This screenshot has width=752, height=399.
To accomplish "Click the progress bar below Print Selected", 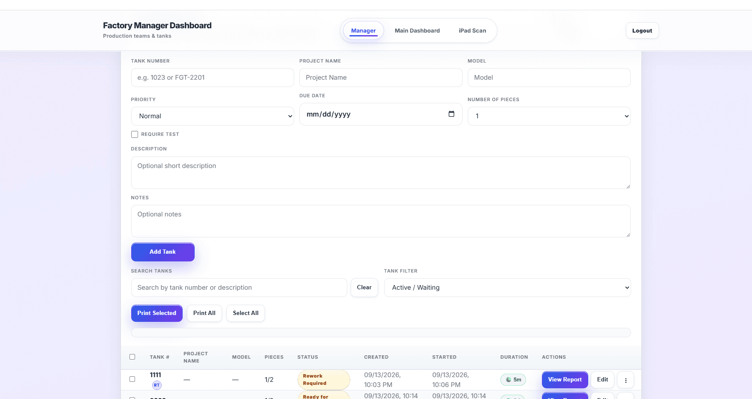I will tap(381, 333).
